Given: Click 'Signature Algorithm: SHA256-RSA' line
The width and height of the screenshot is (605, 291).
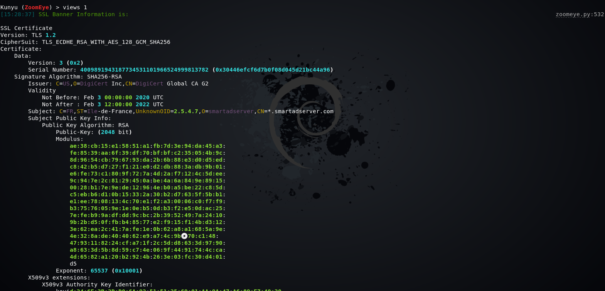Looking at the screenshot, I should pyautogui.click(x=68, y=77).
